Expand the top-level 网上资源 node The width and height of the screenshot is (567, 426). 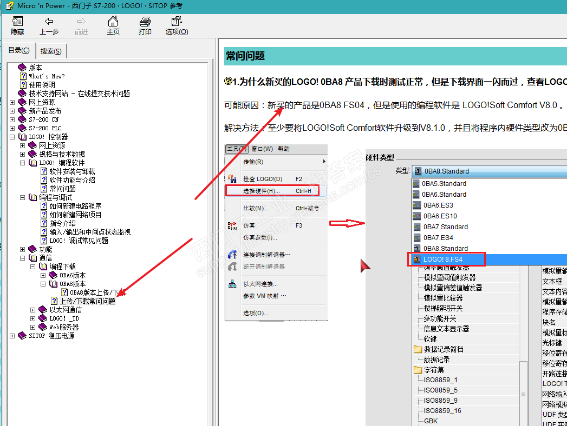click(12, 102)
